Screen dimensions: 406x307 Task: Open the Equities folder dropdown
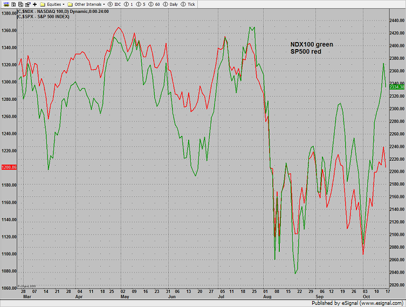[52, 4]
